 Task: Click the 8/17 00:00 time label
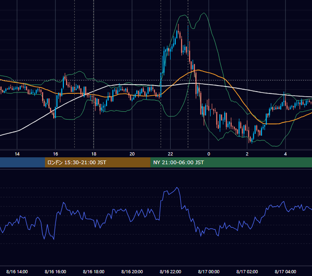click(209, 271)
